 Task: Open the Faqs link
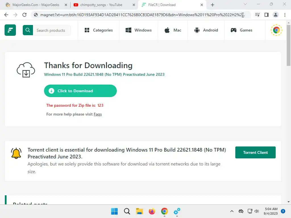pyautogui.click(x=98, y=114)
